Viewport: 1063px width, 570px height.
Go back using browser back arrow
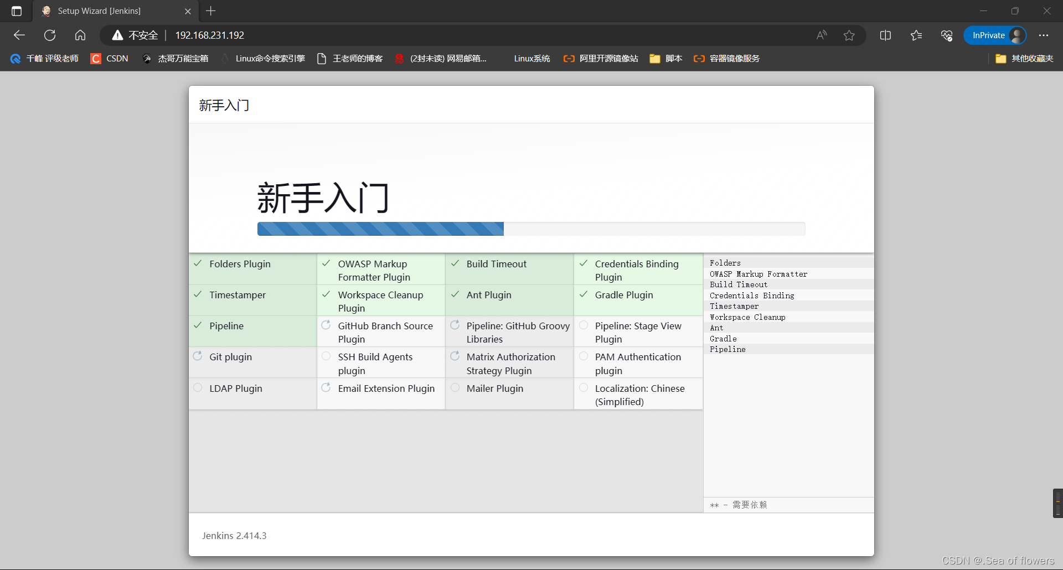tap(19, 35)
